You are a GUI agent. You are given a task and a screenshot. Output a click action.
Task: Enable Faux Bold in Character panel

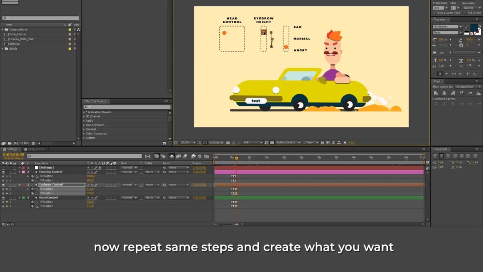pos(440,74)
